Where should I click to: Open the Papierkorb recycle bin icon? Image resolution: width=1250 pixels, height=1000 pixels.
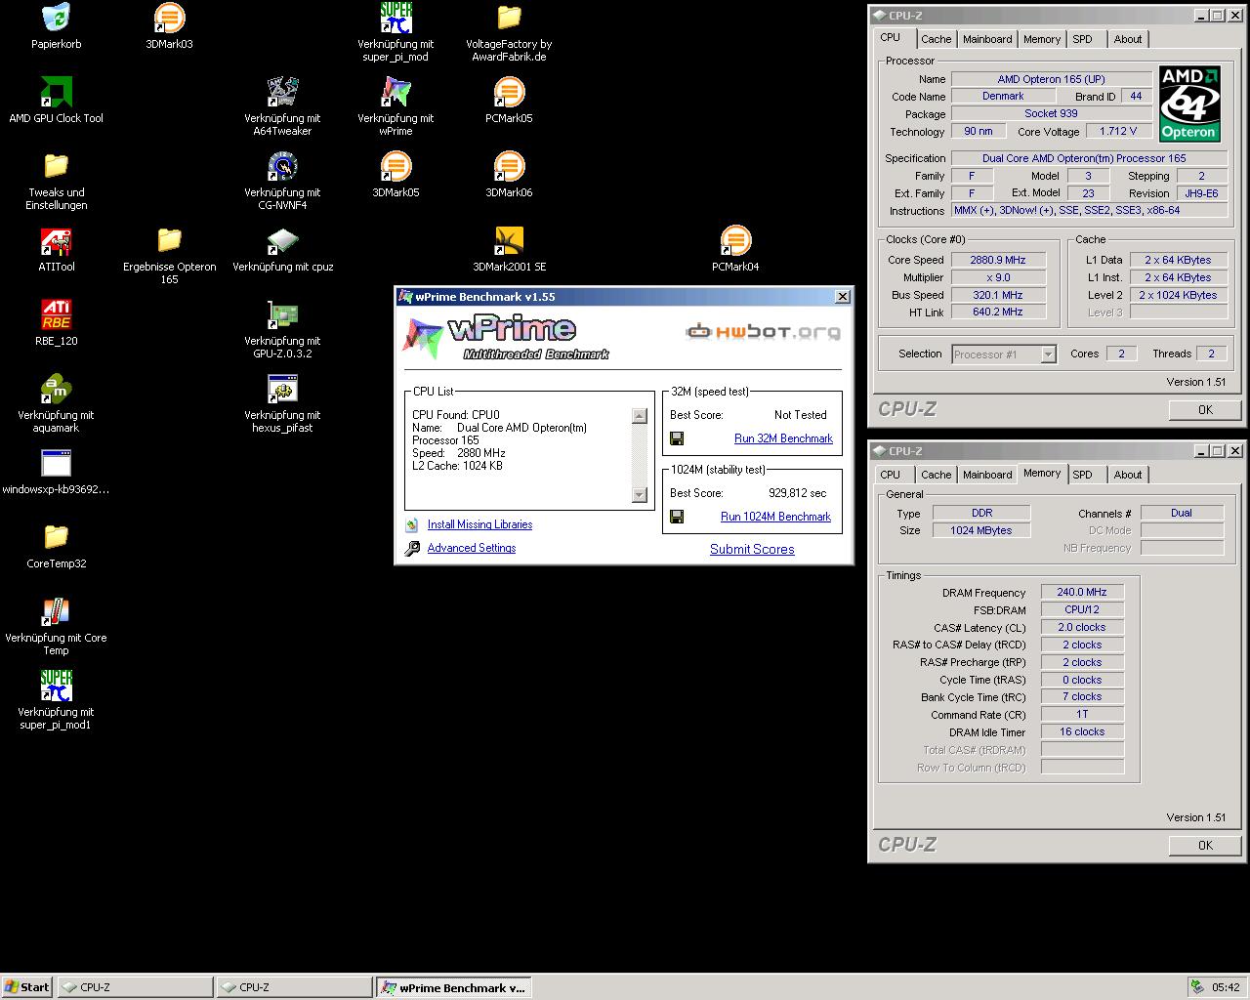tap(56, 18)
